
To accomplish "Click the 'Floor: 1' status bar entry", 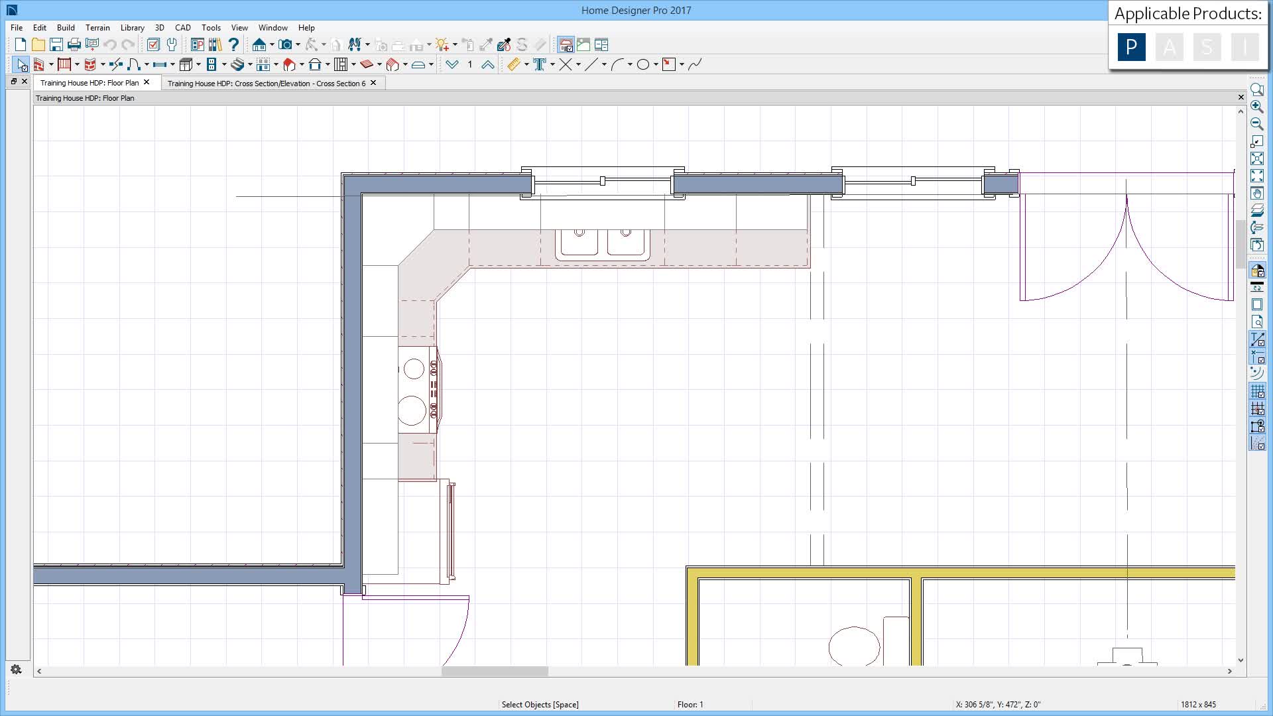I will point(690,705).
